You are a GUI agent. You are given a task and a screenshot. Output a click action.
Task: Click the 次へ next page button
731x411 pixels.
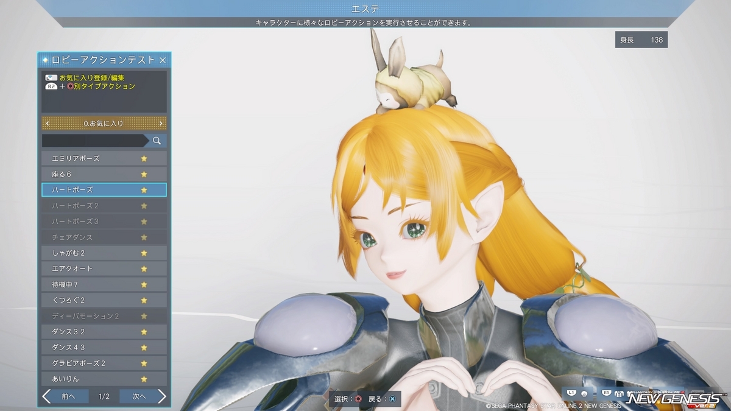tap(143, 396)
